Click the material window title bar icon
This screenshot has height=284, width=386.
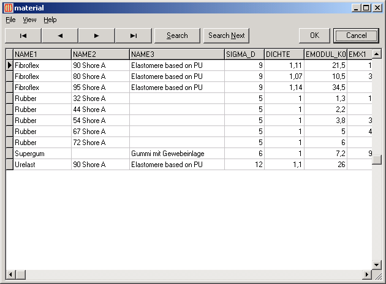[7, 7]
